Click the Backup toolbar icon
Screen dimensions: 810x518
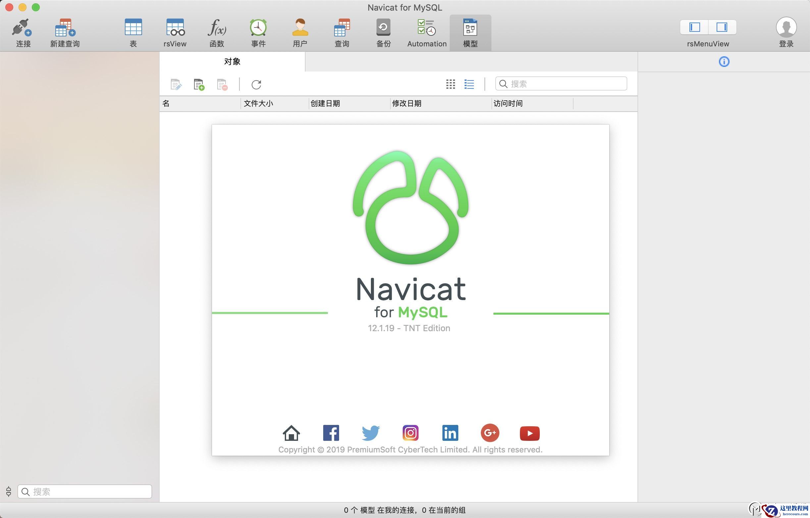383,27
